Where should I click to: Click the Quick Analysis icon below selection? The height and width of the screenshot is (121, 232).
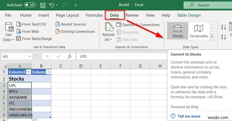point(35,120)
